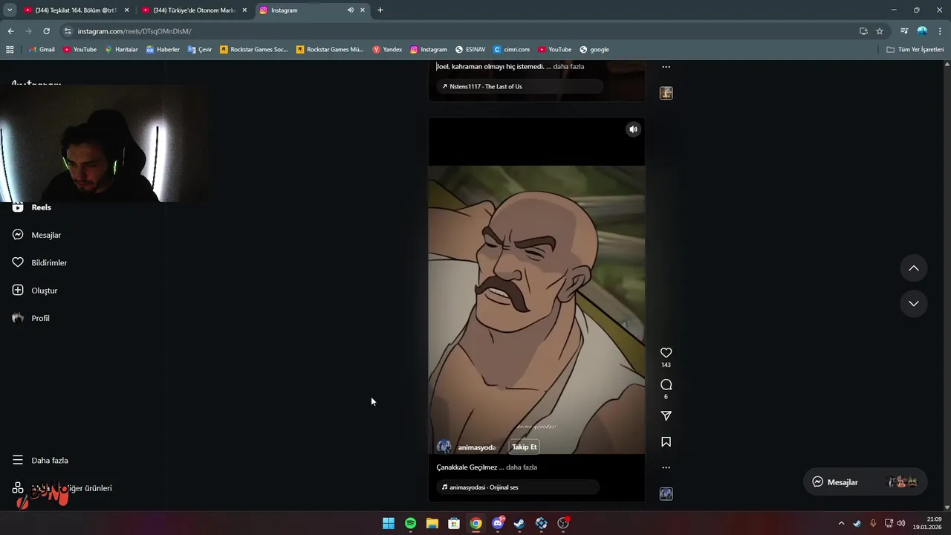This screenshot has height=535, width=951.
Task: Click the audio thumbnail of the animasyoda reel
Action: [x=666, y=493]
